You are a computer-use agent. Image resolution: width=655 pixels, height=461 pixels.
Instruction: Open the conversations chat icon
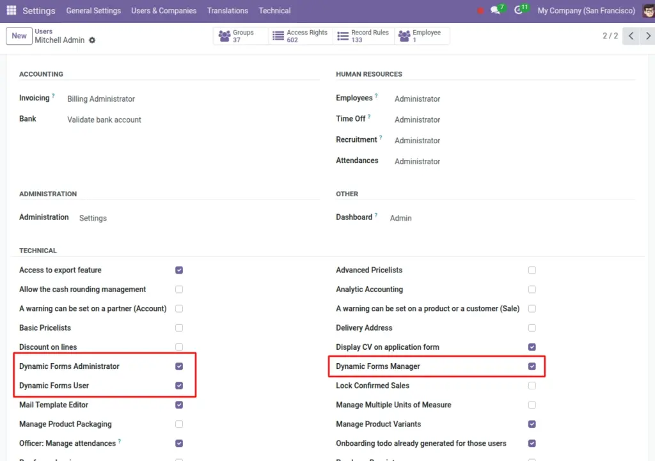[496, 10]
